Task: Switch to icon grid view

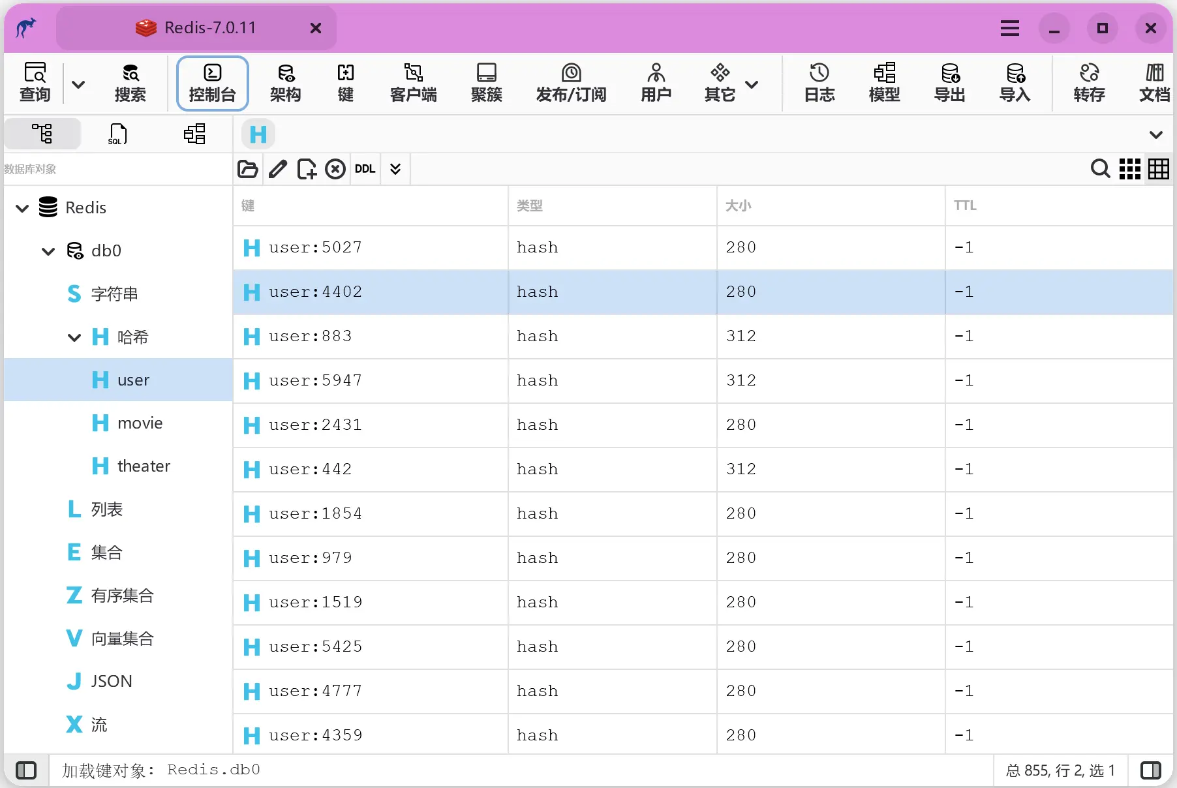Action: coord(1129,169)
